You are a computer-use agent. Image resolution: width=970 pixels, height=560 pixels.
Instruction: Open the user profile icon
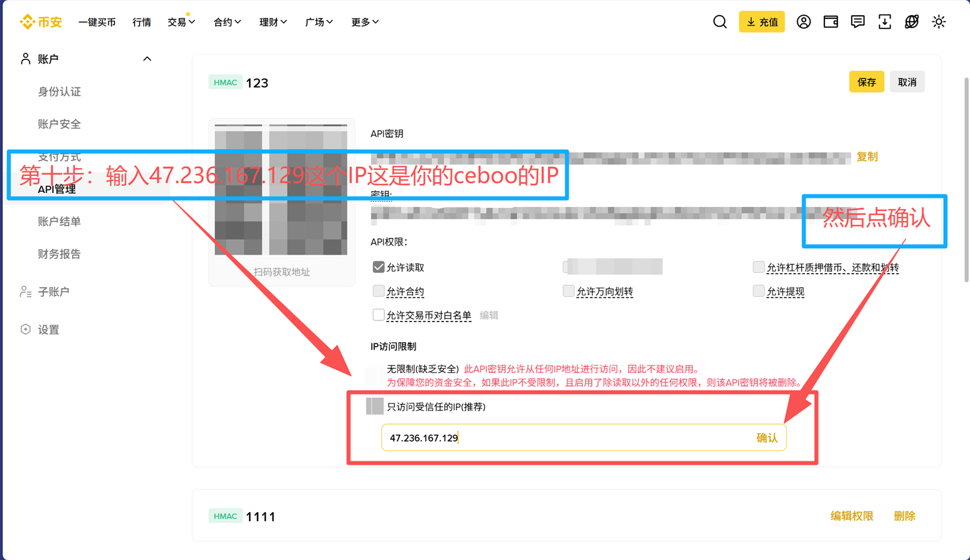(x=803, y=22)
